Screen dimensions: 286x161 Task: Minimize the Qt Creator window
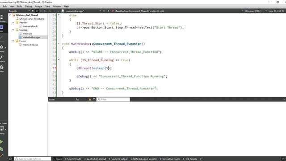[x=269, y=2]
